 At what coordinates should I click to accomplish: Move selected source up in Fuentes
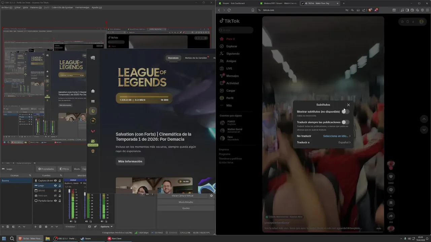point(52,227)
